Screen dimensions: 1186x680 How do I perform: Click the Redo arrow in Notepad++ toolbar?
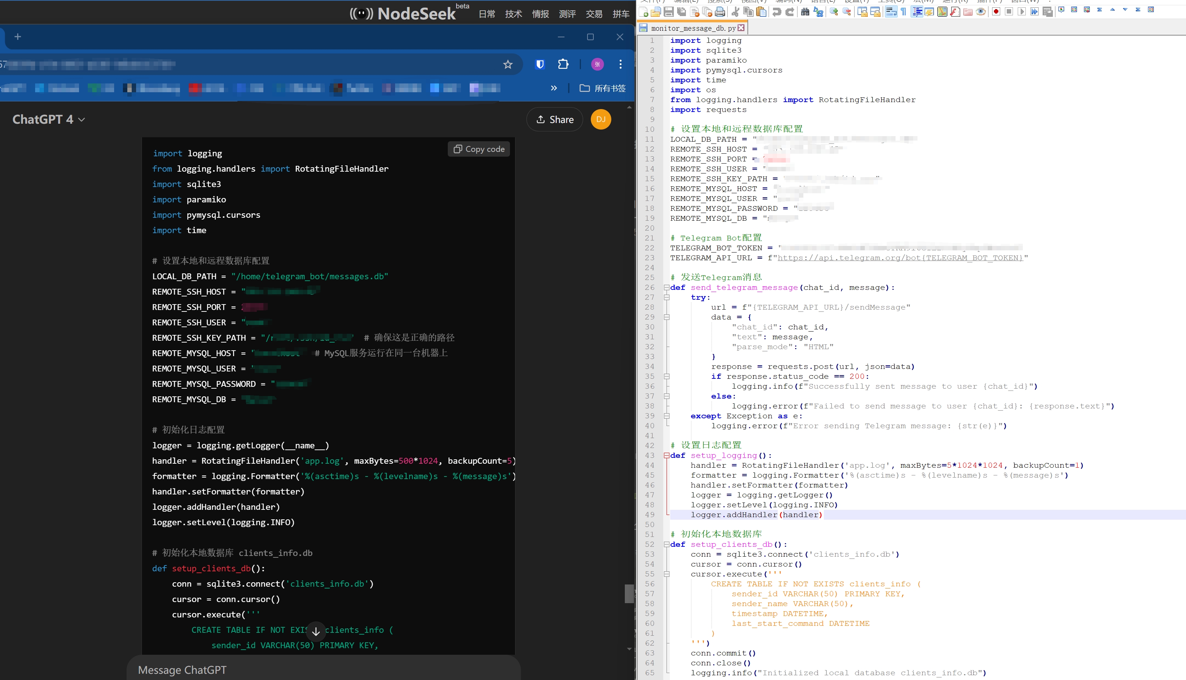point(790,12)
